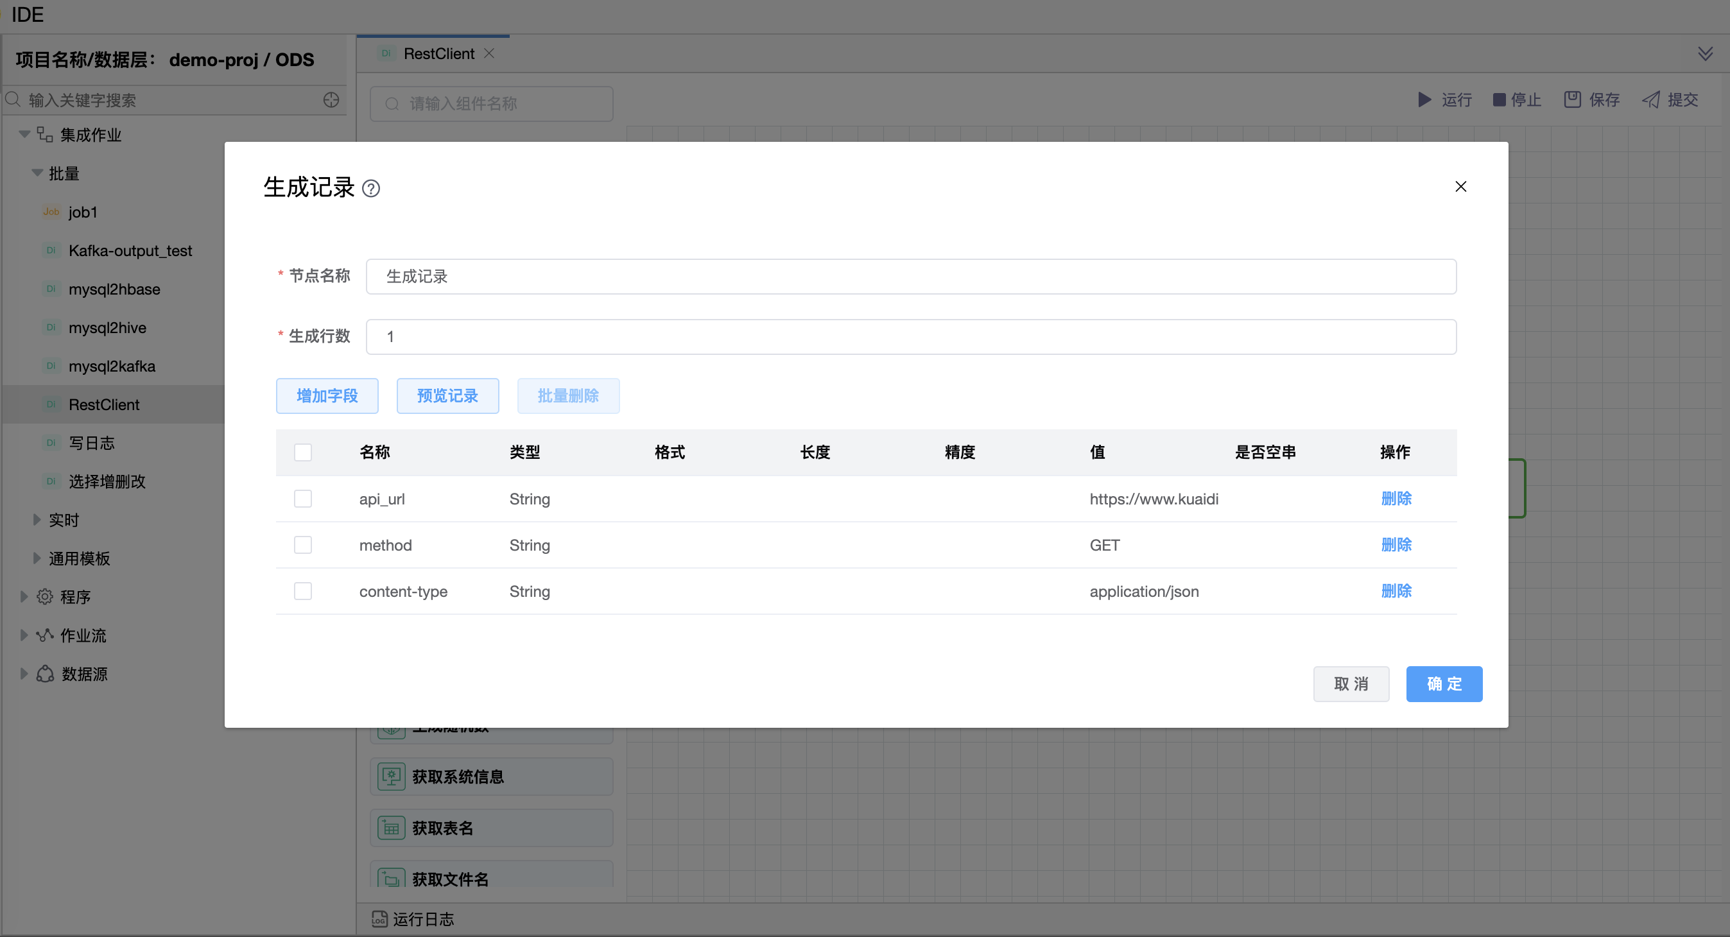1730x937 pixels.
Task: Click the locate icon in the sidebar search bar
Action: pos(331,99)
